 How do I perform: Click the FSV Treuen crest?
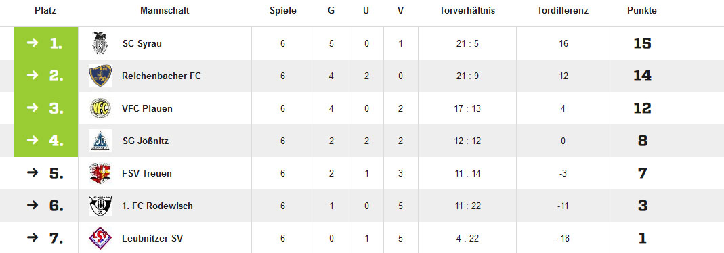pyautogui.click(x=100, y=173)
